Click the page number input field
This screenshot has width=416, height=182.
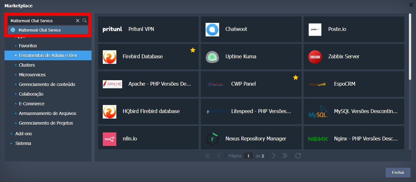point(248,156)
